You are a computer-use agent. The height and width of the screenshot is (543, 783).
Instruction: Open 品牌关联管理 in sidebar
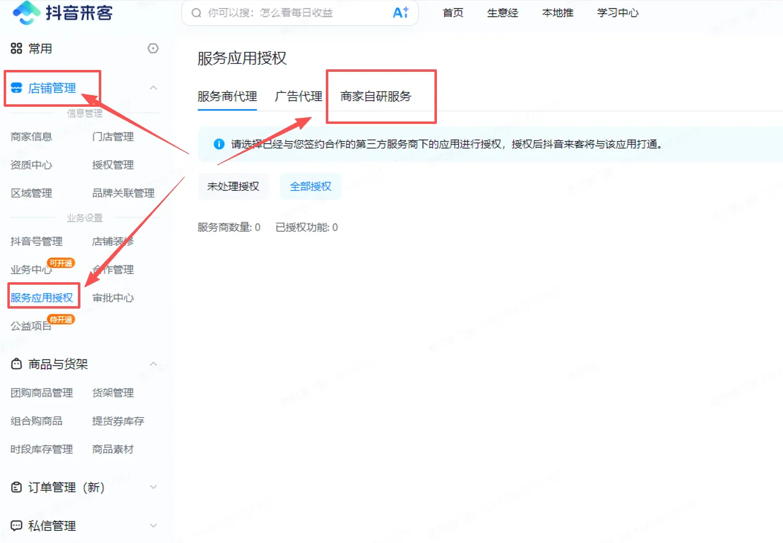click(123, 193)
